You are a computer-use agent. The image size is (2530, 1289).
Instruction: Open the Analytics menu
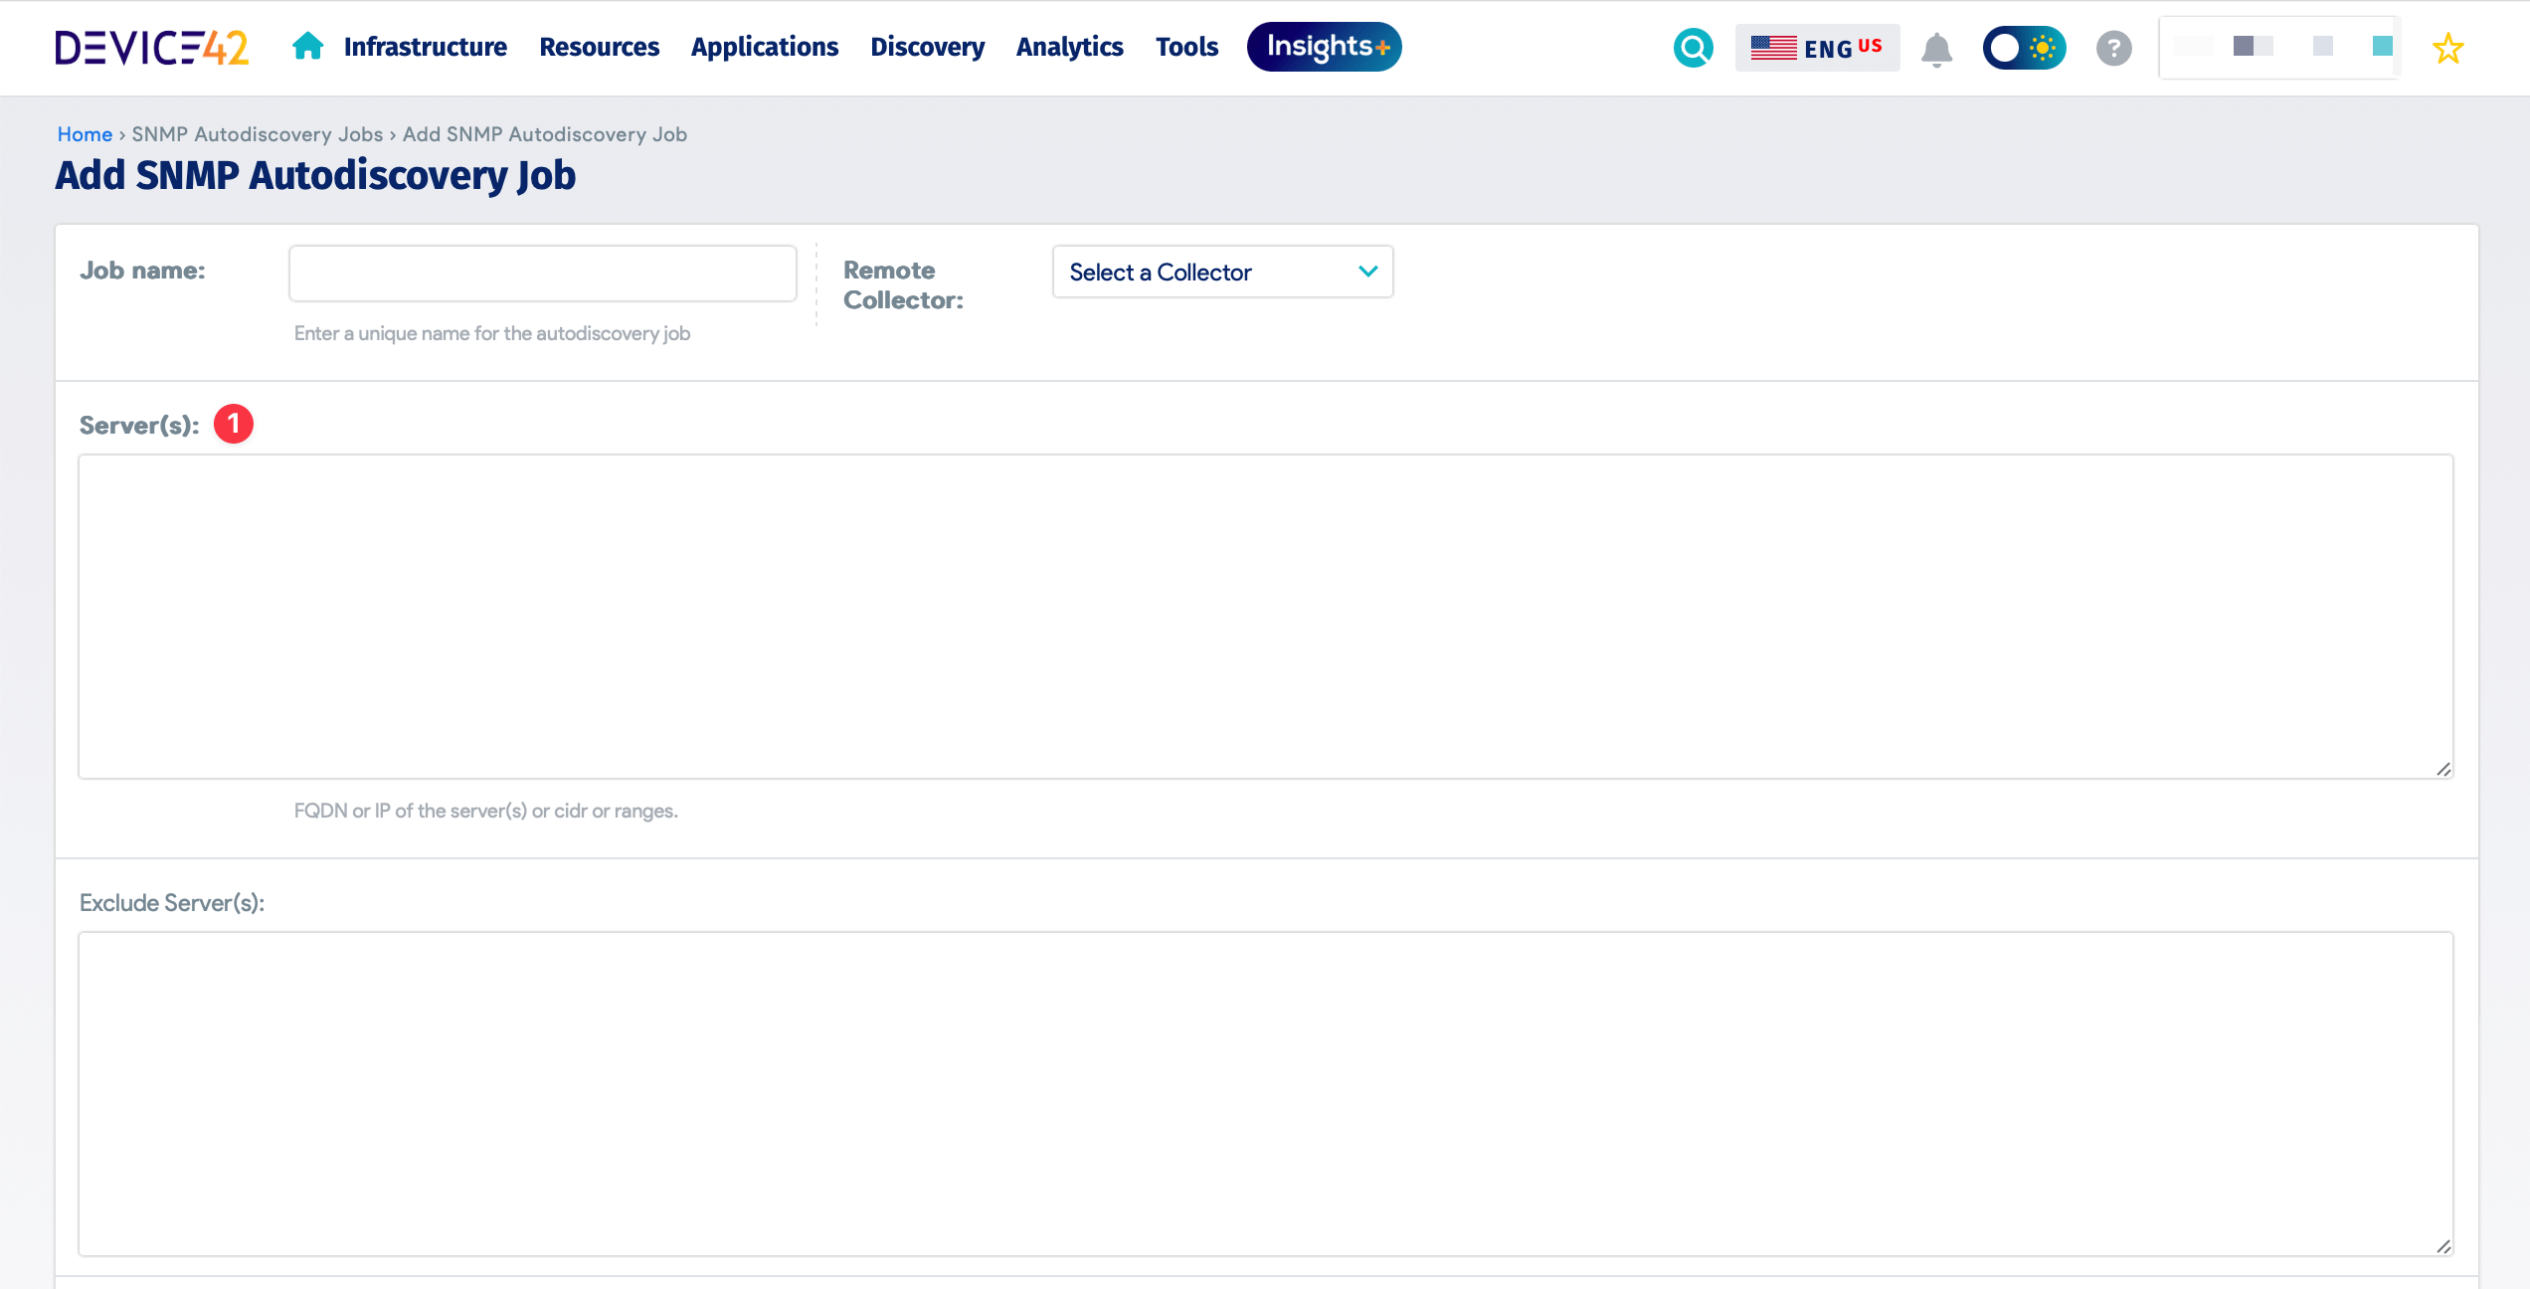click(1069, 47)
